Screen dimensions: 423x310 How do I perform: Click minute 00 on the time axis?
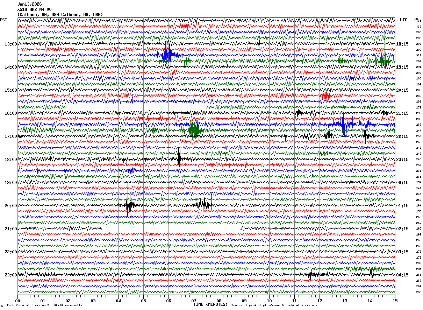pyautogui.click(x=17, y=301)
